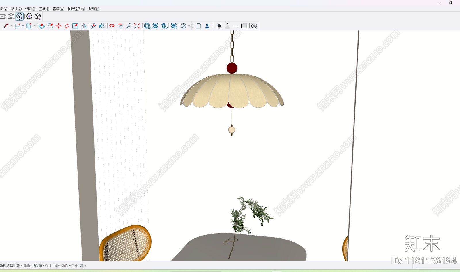Select the dark red ball above lampshade

pyautogui.click(x=232, y=68)
